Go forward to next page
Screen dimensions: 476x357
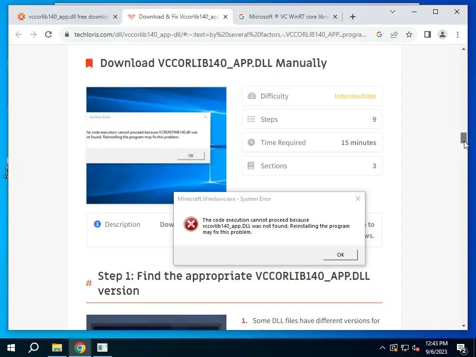click(x=33, y=34)
